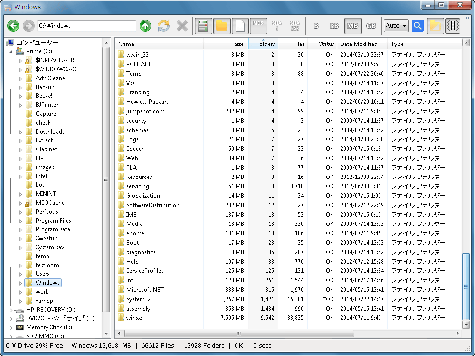Refresh the folder scan
This screenshot has width=475, height=356.
[x=164, y=26]
